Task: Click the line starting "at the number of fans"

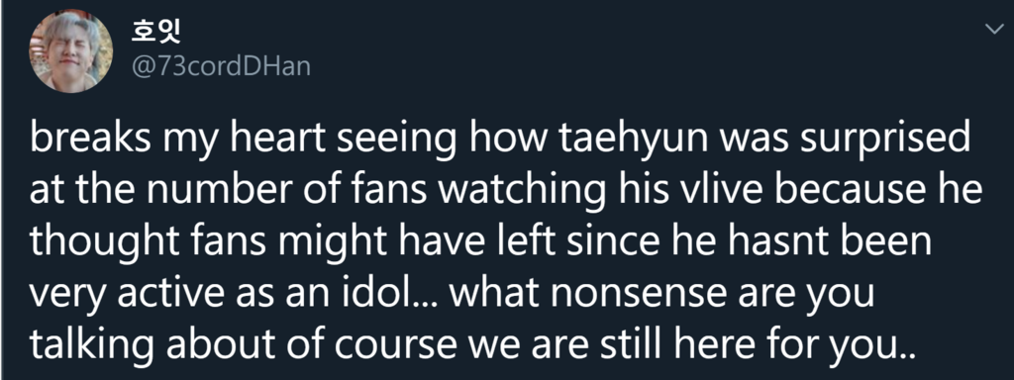Action: coord(506,192)
